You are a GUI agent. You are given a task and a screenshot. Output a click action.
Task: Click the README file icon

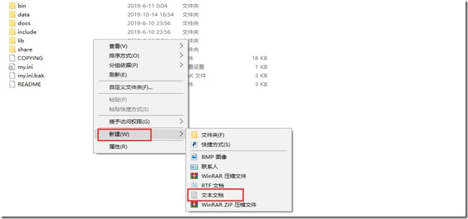tap(12, 84)
